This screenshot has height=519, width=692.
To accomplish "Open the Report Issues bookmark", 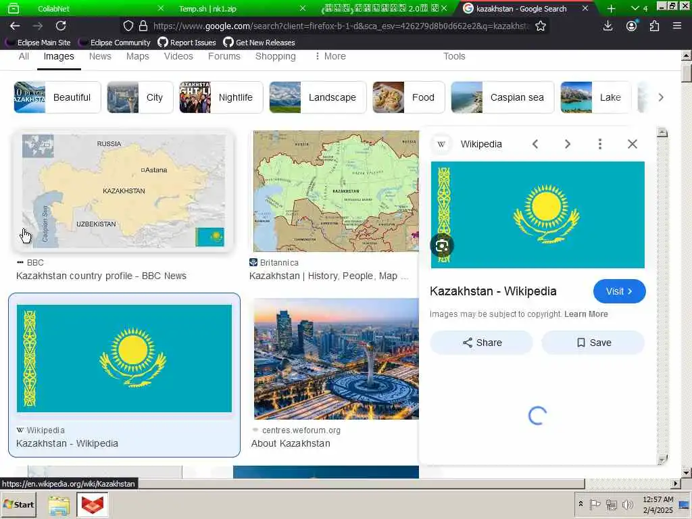I will pyautogui.click(x=187, y=43).
